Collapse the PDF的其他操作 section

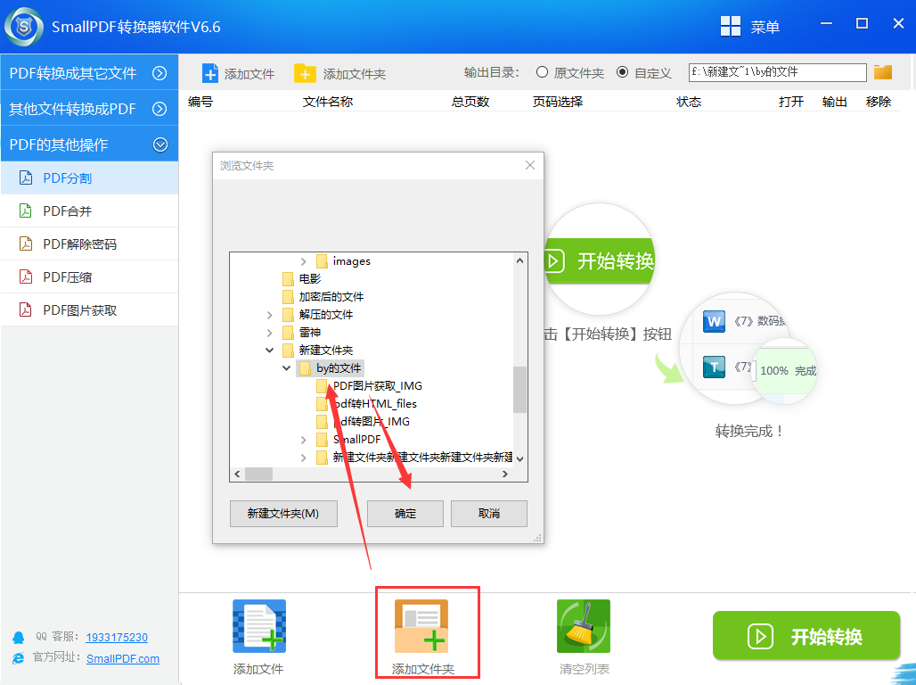coord(160,144)
